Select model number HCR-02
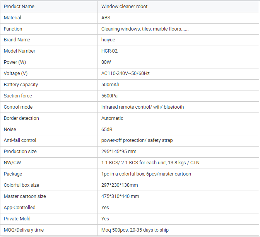The width and height of the screenshot is (260, 237). click(112, 51)
